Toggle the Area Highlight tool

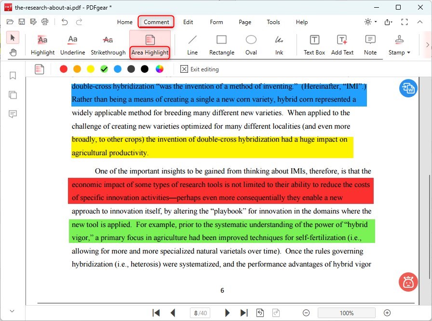[150, 45]
